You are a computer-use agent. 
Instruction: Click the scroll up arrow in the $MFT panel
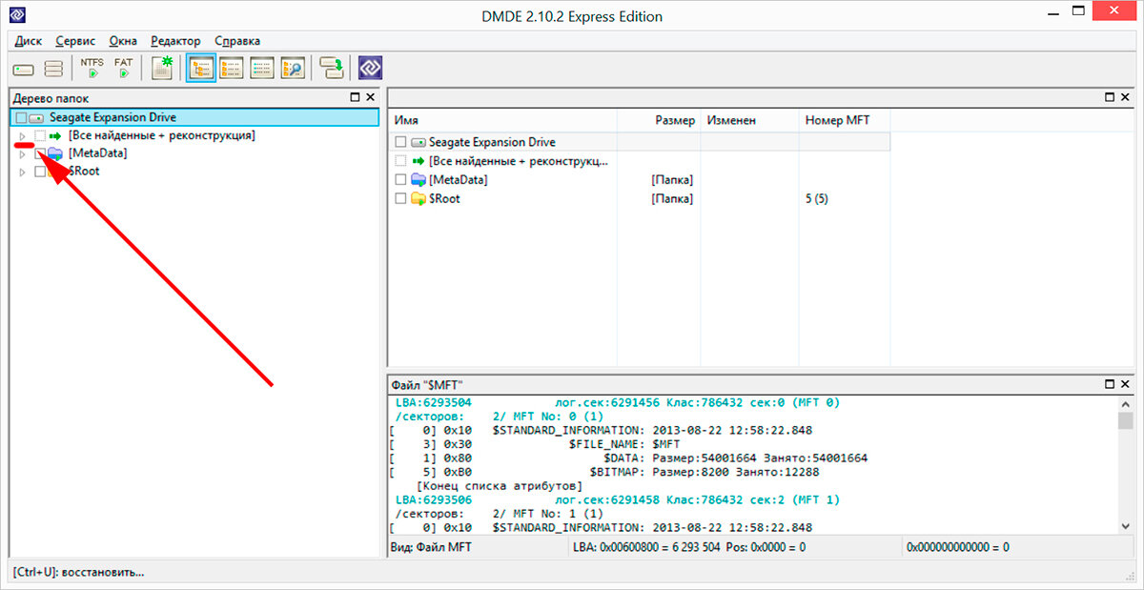click(x=1125, y=404)
